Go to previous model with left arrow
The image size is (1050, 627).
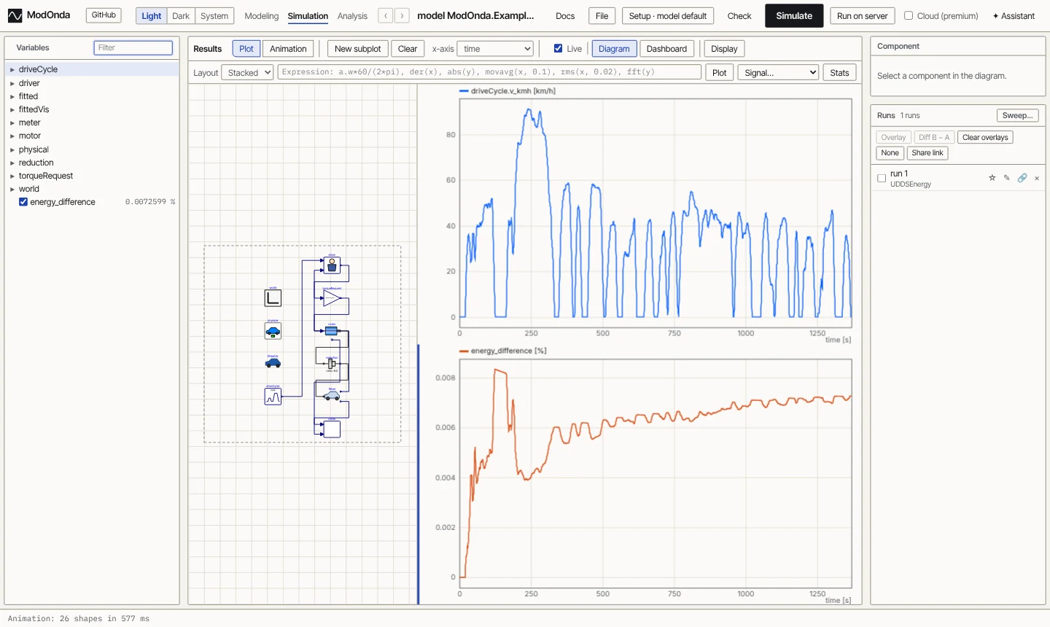click(x=386, y=15)
